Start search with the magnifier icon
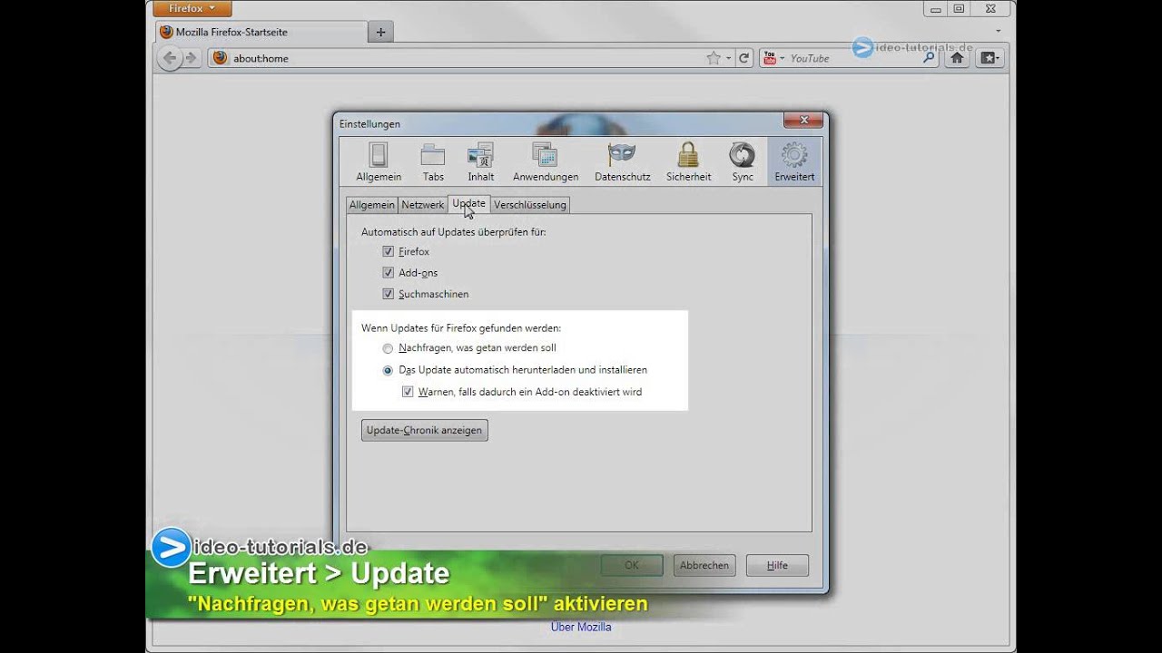The height and width of the screenshot is (653, 1162). pyautogui.click(x=928, y=57)
